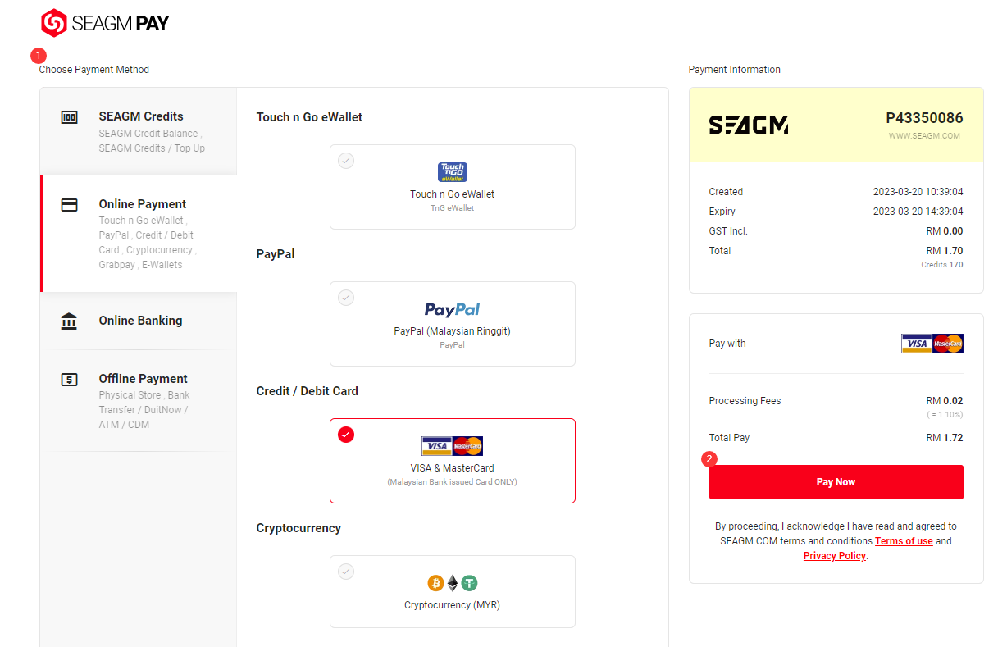Select the Cryptocurrency (MYR) check circle
The image size is (1007, 647).
346,572
